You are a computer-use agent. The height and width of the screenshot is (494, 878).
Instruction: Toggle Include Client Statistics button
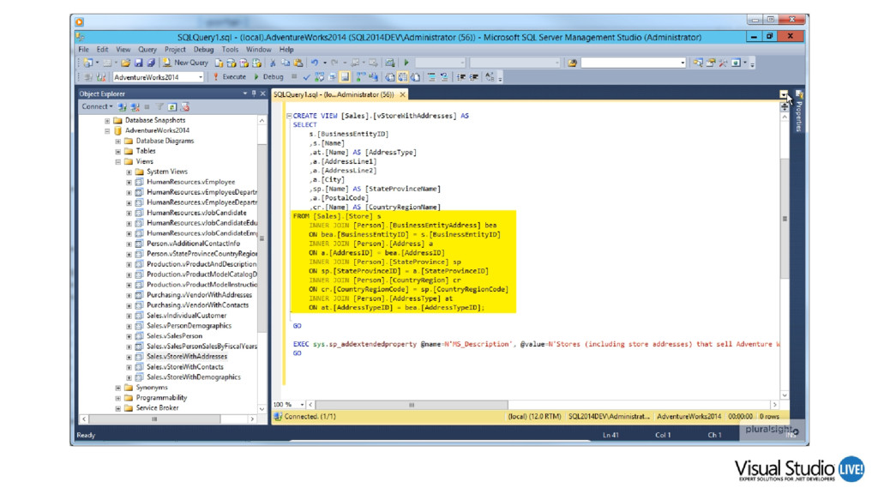(373, 77)
